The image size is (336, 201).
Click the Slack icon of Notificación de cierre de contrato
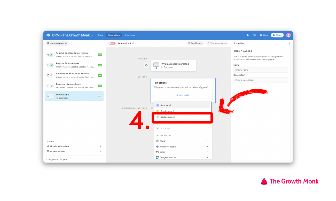[x=51, y=75]
